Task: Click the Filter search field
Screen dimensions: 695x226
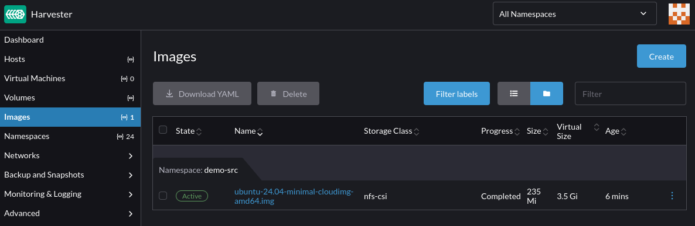Action: [x=631, y=93]
